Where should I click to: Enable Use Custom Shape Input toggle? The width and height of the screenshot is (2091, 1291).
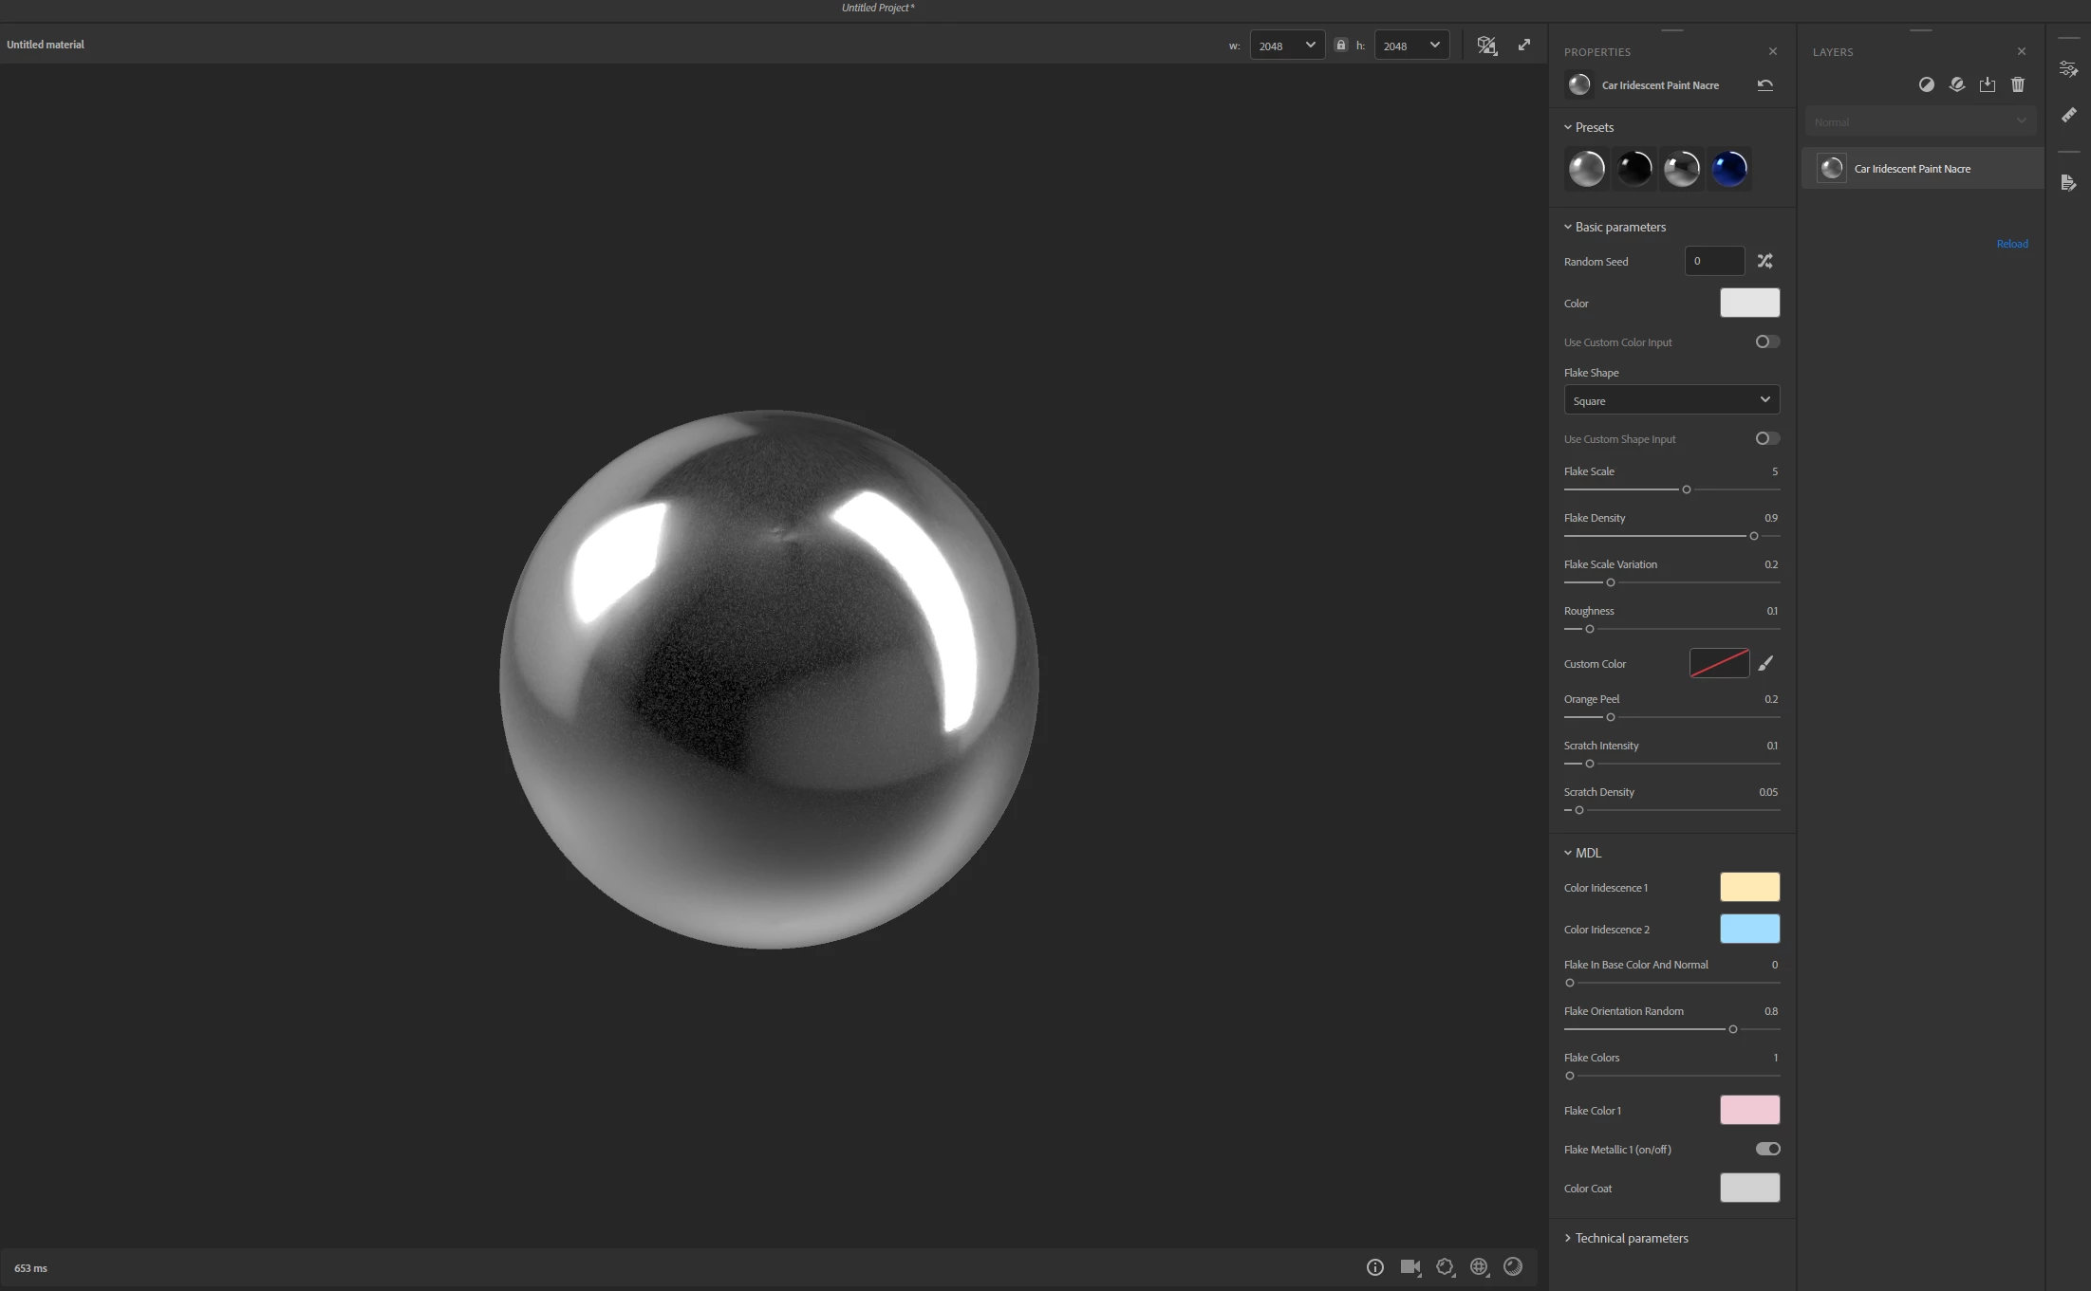coord(1766,438)
